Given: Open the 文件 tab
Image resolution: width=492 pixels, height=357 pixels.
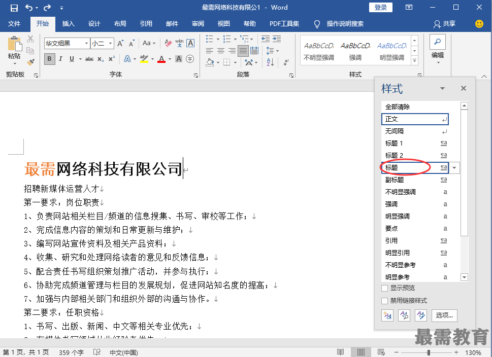Looking at the screenshot, I should [14, 24].
